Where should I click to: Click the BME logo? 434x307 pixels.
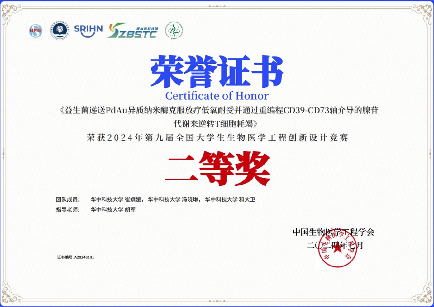pos(36,31)
